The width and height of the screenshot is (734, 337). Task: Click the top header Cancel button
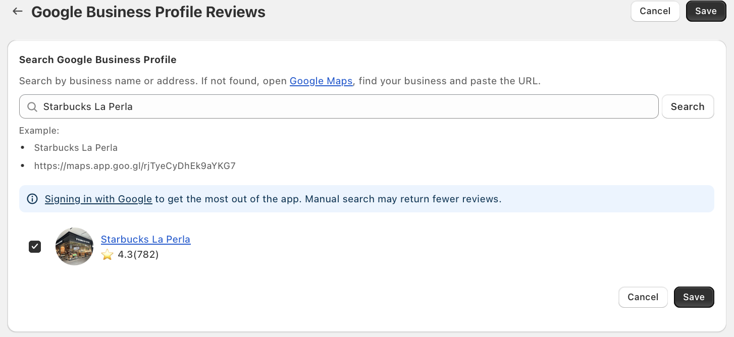(x=655, y=11)
